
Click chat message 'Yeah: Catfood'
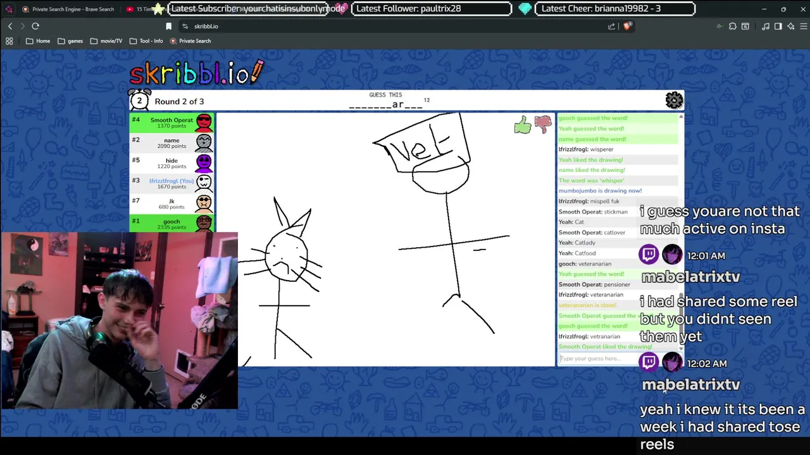576,253
